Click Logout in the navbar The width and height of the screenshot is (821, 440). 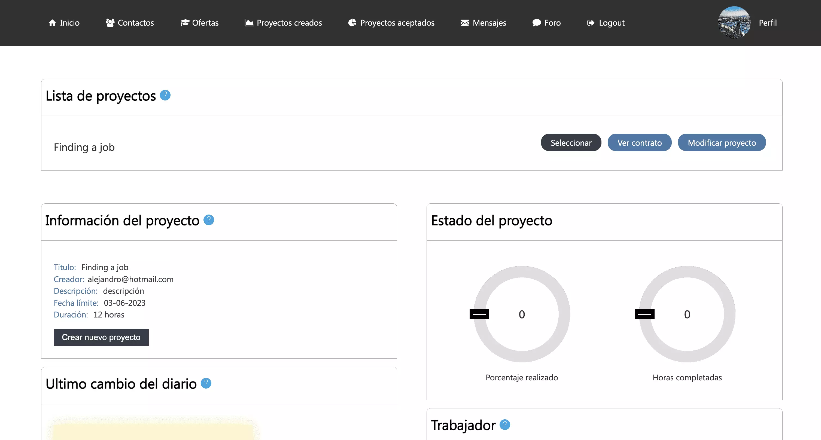606,23
